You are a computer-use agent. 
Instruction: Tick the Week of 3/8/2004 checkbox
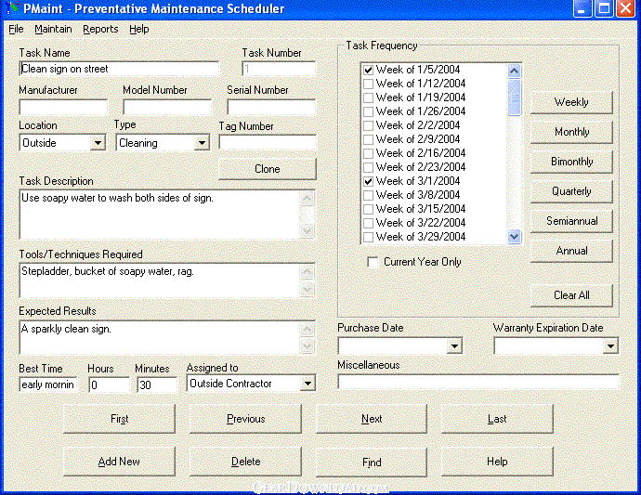click(x=368, y=195)
